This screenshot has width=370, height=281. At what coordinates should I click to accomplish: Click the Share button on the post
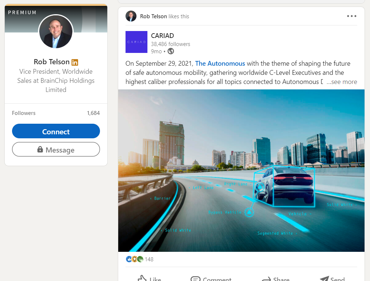click(x=275, y=279)
